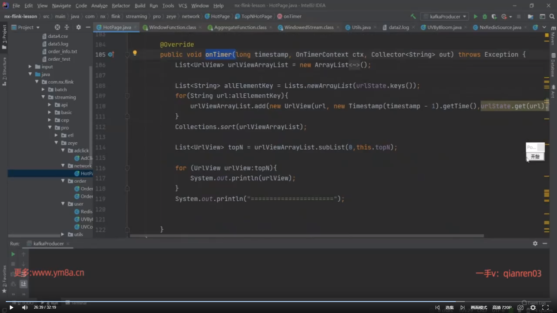Open the Run panel settings gear
The image size is (557, 313).
pyautogui.click(x=535, y=243)
